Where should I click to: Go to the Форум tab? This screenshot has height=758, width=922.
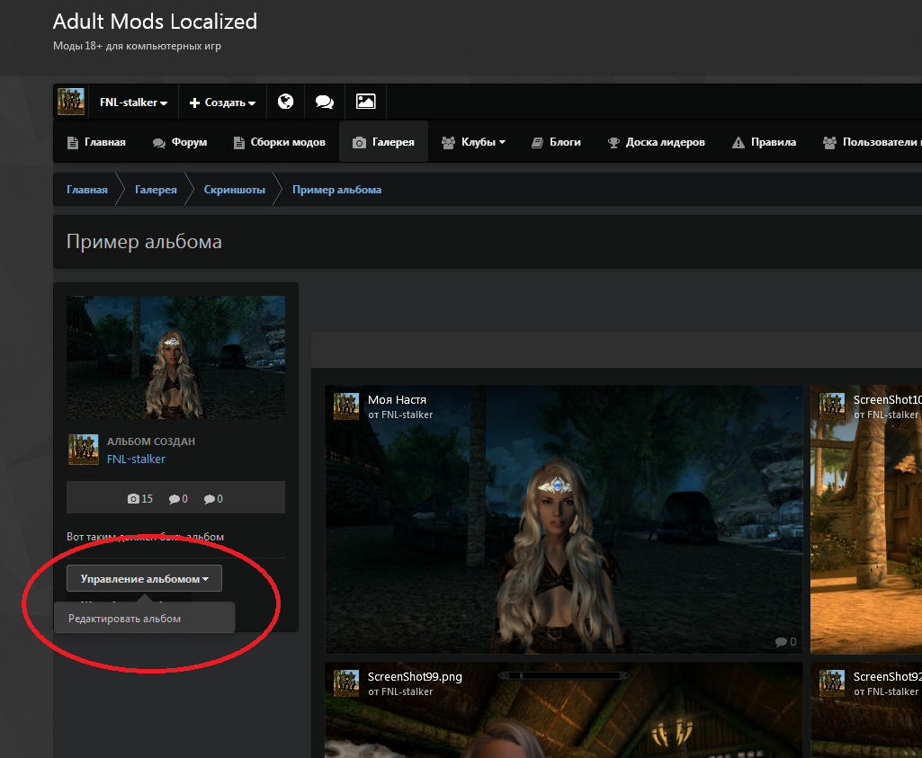180,142
